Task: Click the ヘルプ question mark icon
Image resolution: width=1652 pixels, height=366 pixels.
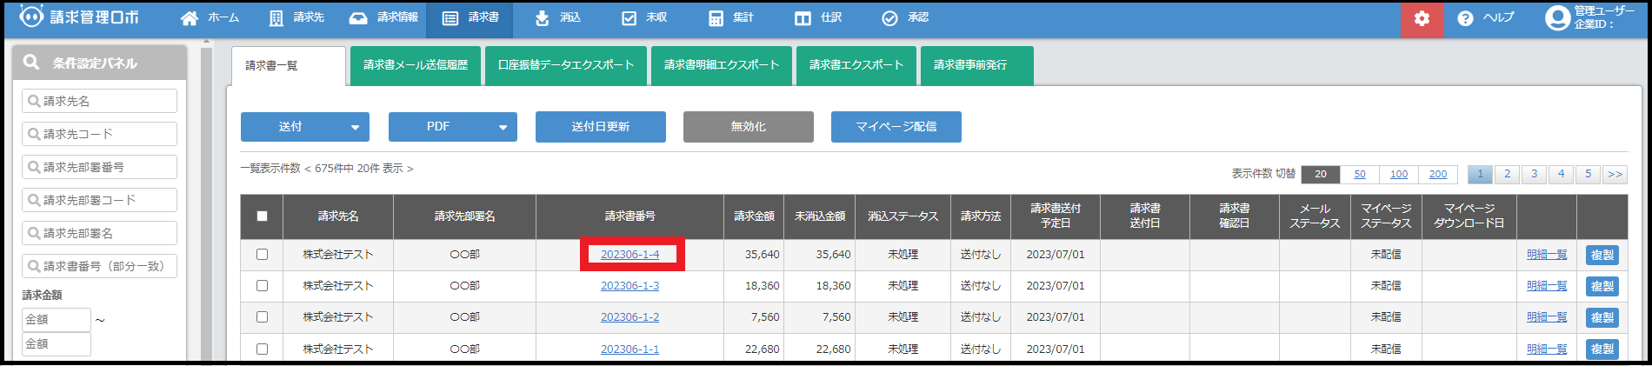Action: click(1465, 18)
